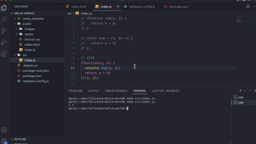Close the index.js editor tab
This screenshot has height=144, width=256.
pyautogui.click(x=118, y=7)
